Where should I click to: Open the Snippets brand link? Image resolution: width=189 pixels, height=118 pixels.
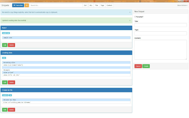(x=5, y=5)
